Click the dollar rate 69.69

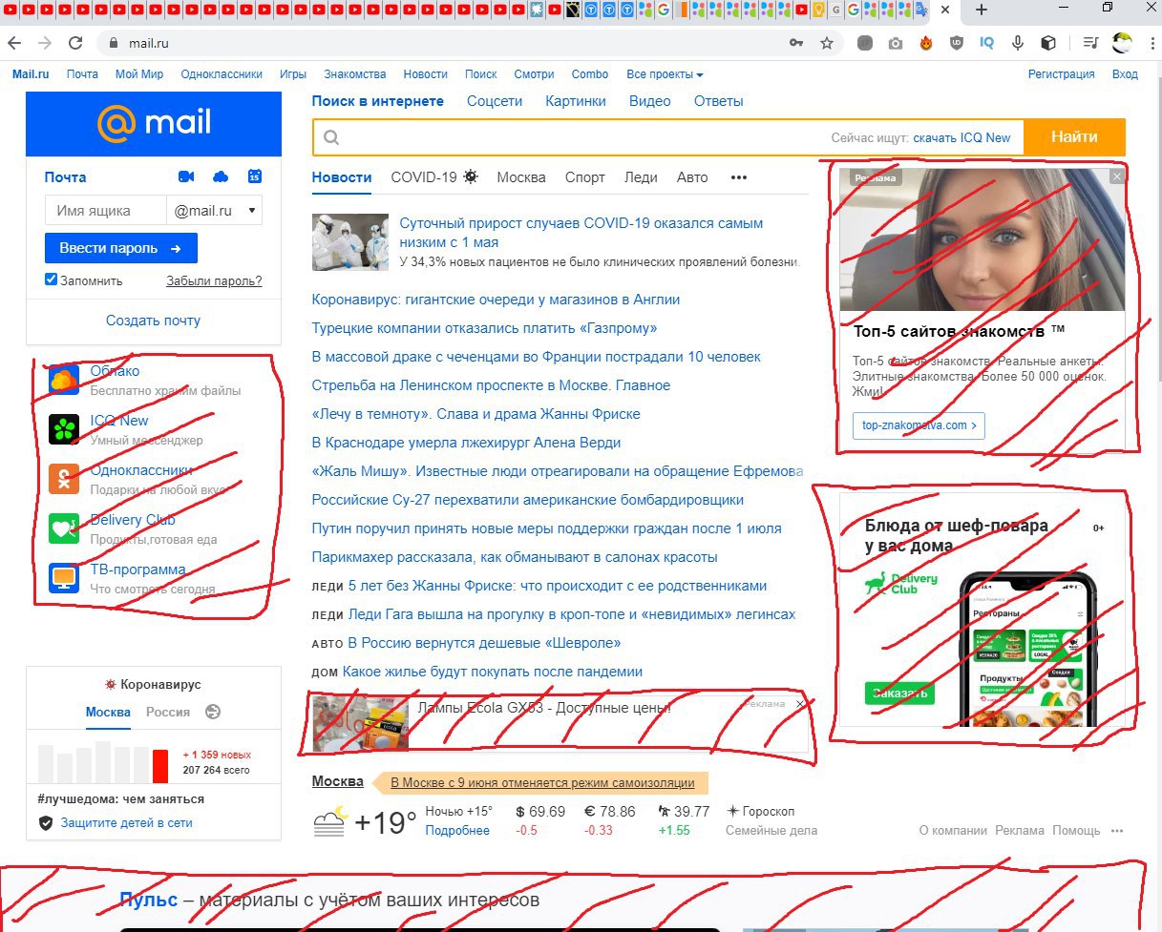(540, 812)
